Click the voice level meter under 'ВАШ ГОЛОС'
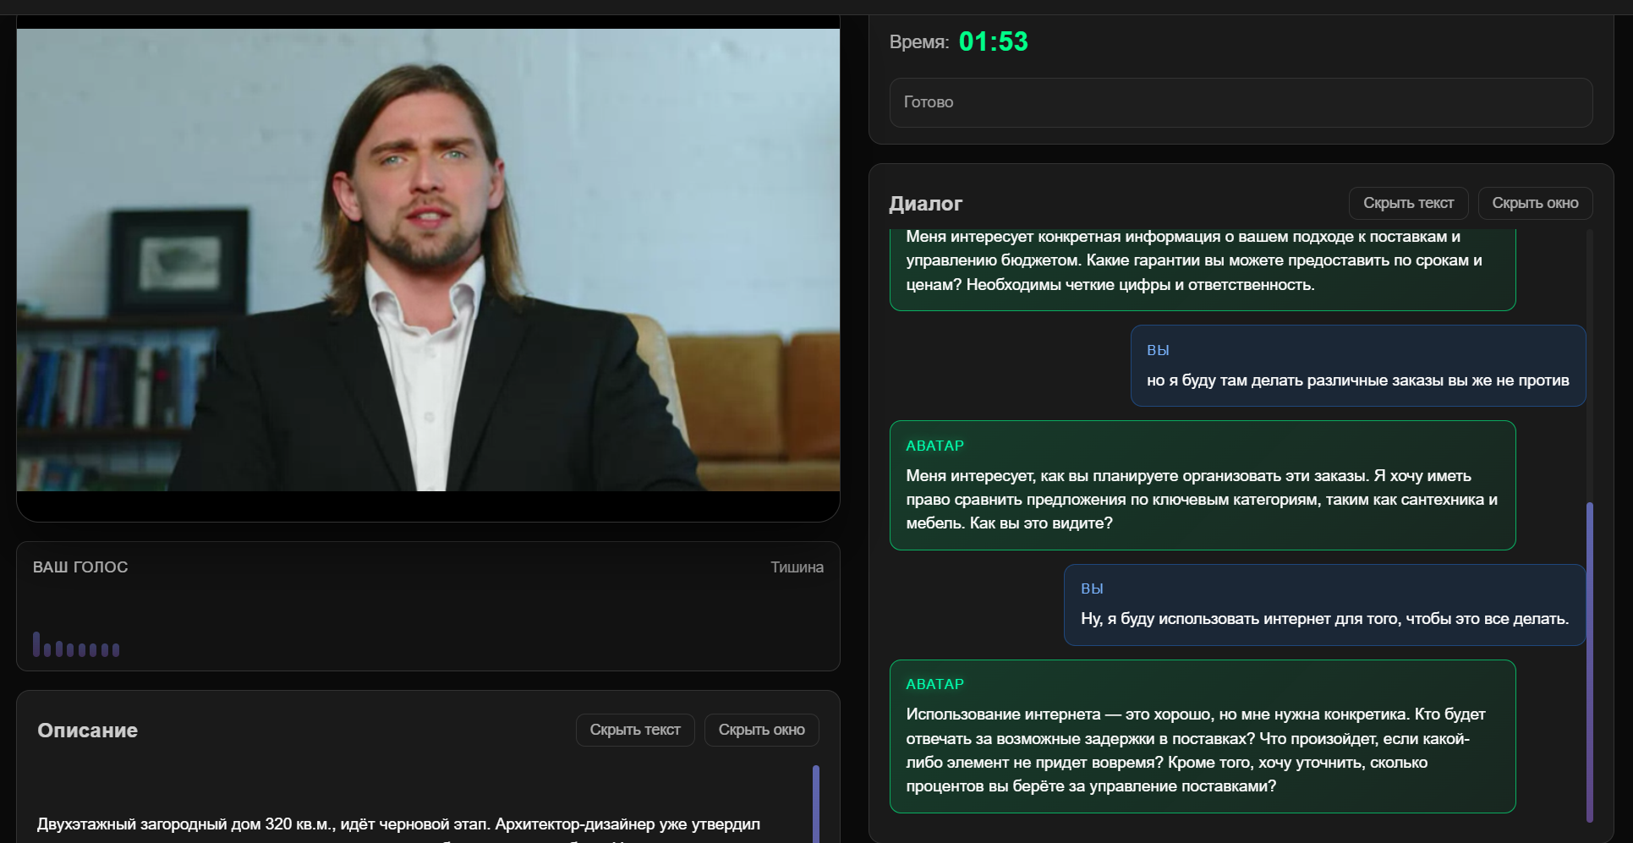 pyautogui.click(x=76, y=647)
